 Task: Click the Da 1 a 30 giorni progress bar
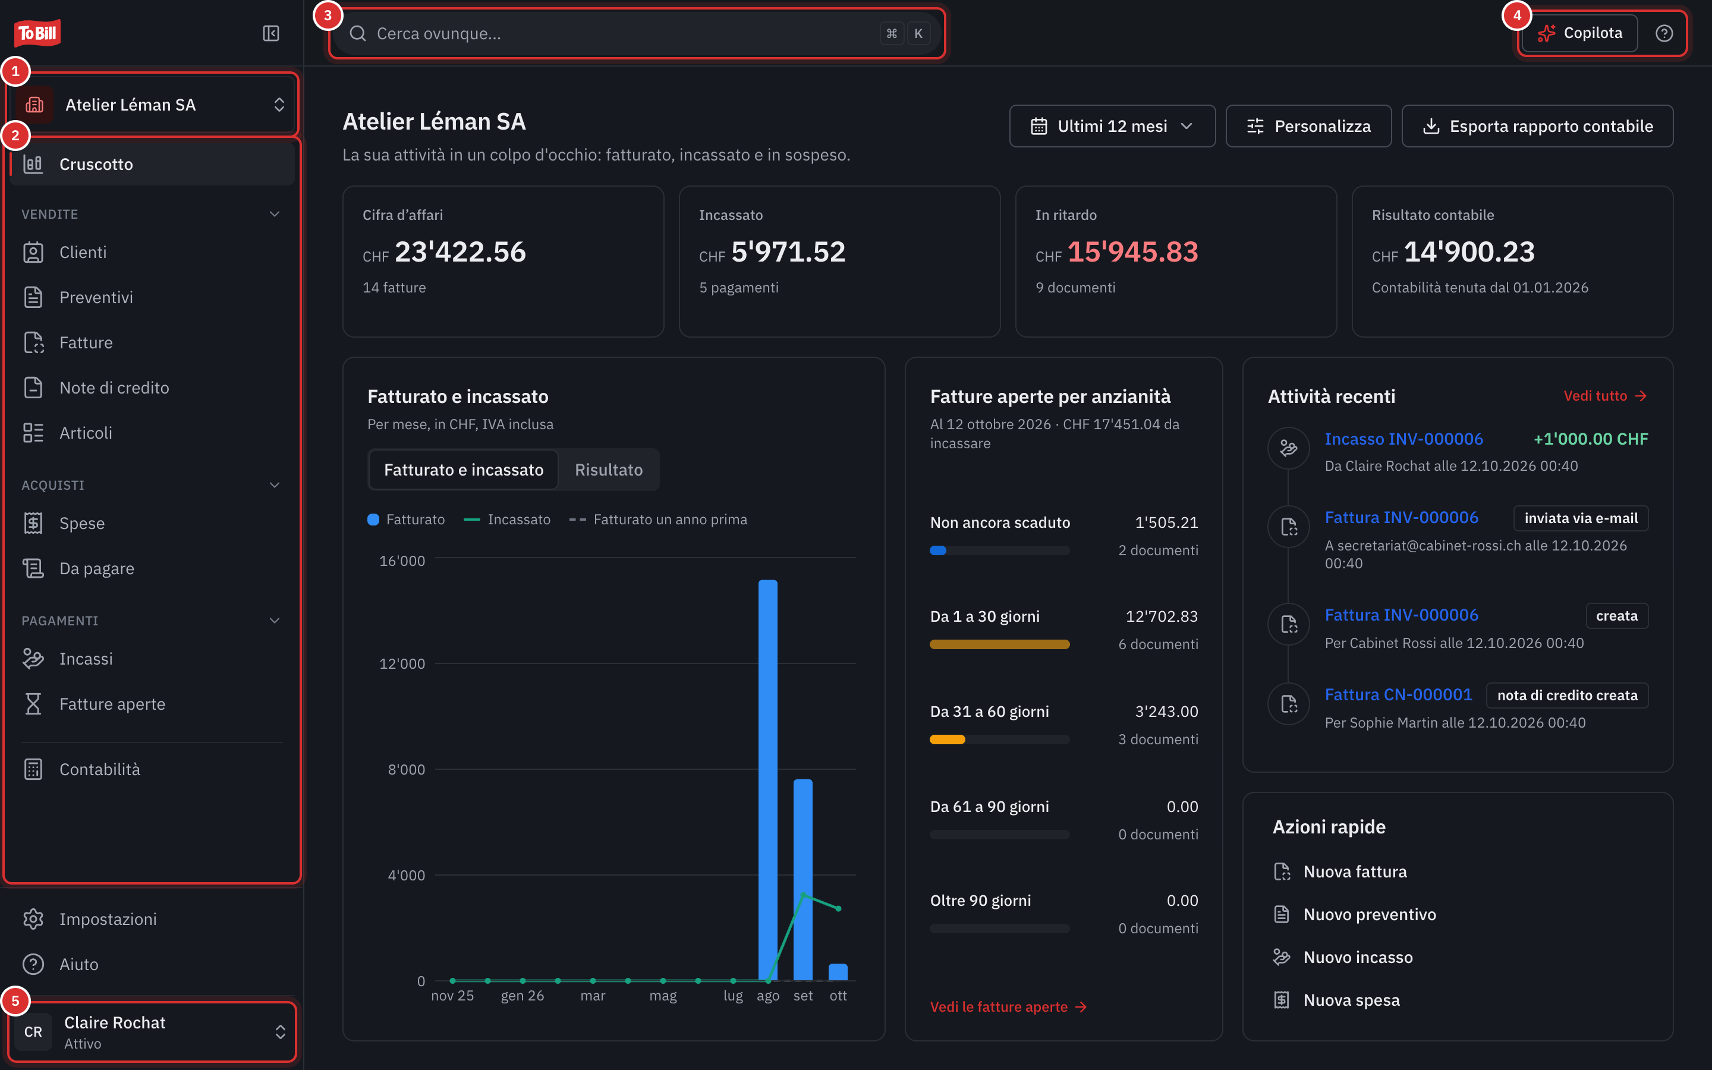pos(1000,644)
